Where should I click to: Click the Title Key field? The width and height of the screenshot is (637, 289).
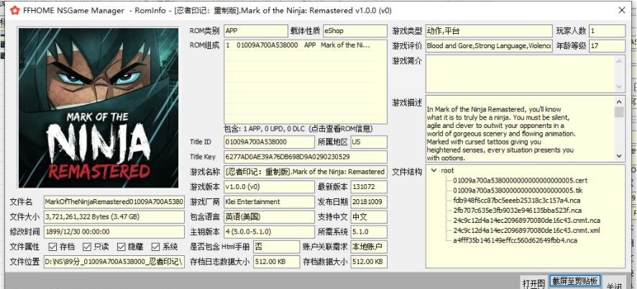(x=306, y=157)
